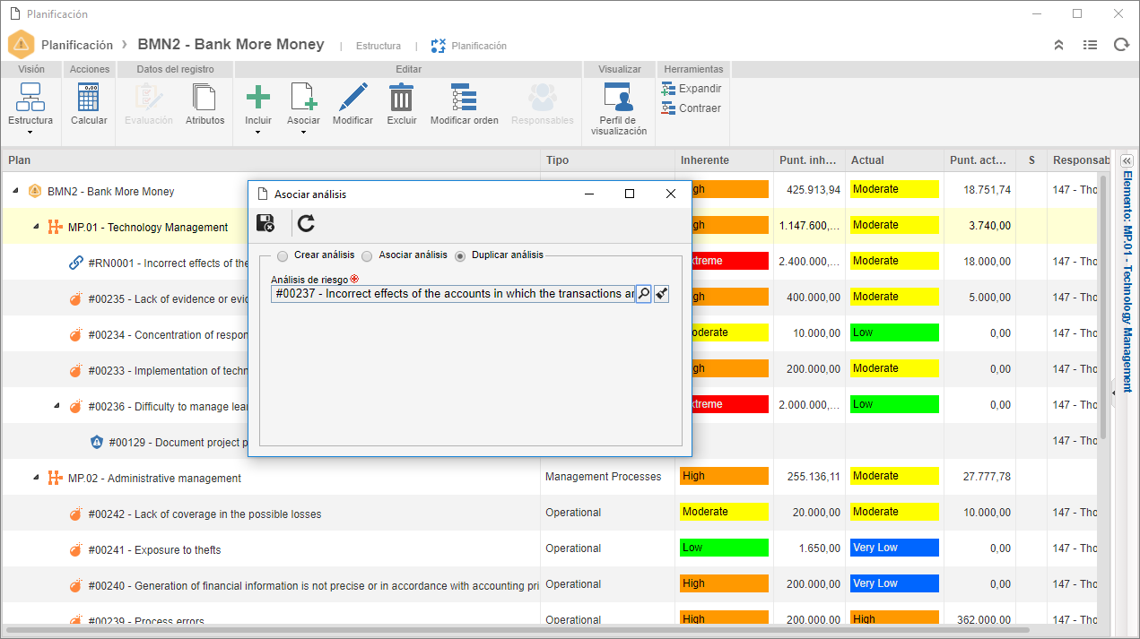Screen dimensions: 1140x639
Task: Click the value 18.751,74 in BMN2 row
Action: click(987, 189)
